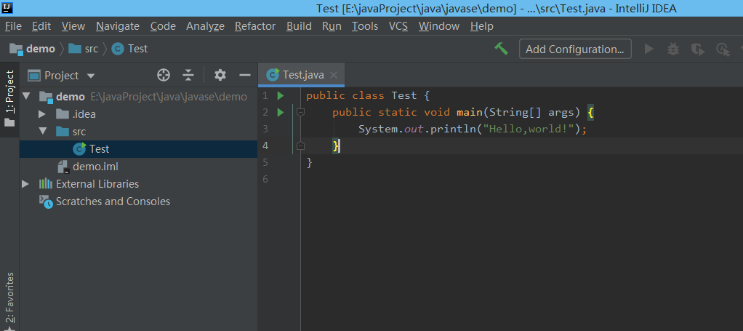The width and height of the screenshot is (743, 331).
Task: Select demo.iml in project tree
Action: [138, 167]
